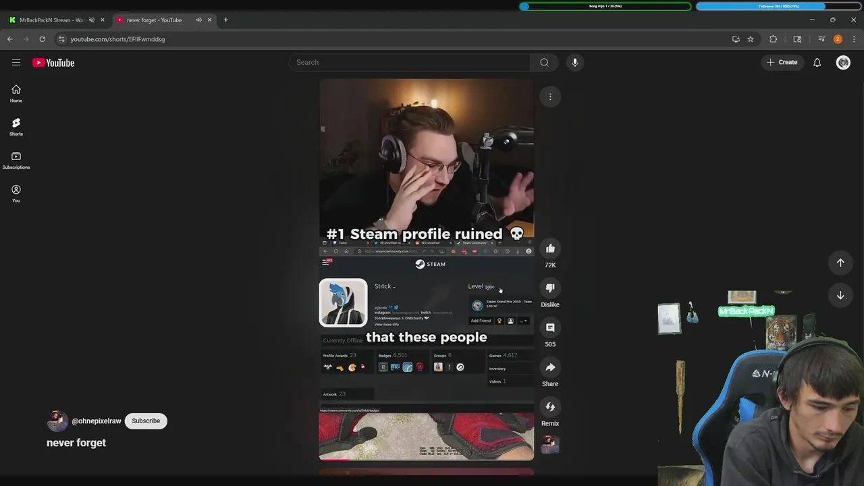Open Shorts from the sidebar
The image size is (864, 486).
click(x=16, y=127)
